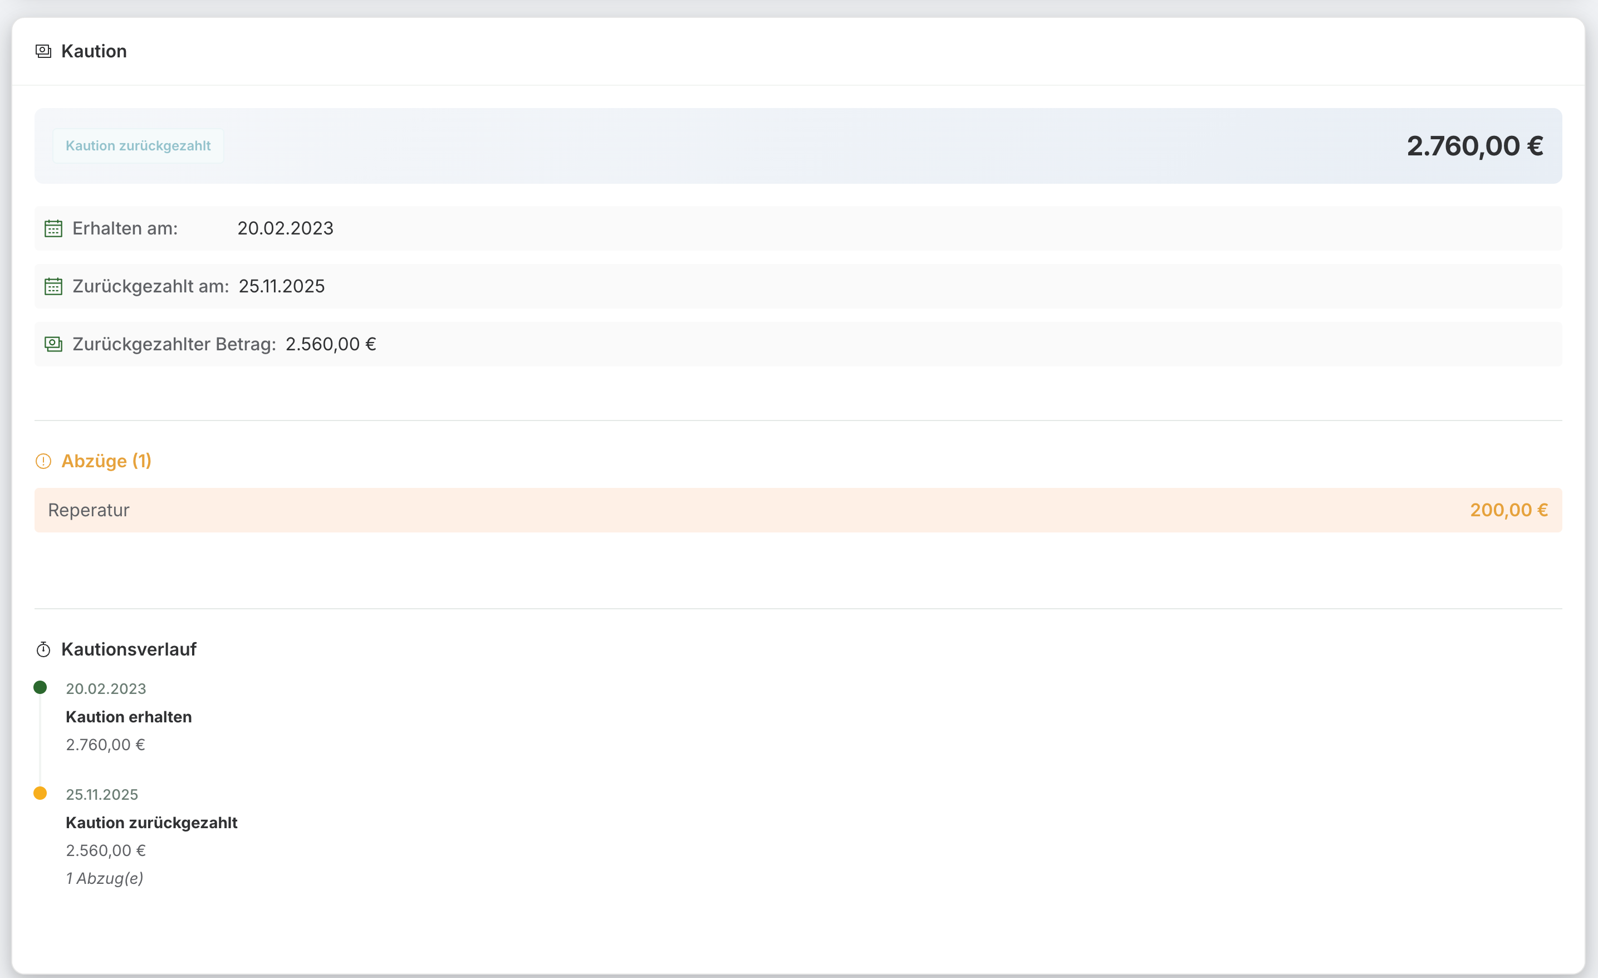
Task: Click the 1 Abzug(e) note in timeline
Action: pos(105,878)
